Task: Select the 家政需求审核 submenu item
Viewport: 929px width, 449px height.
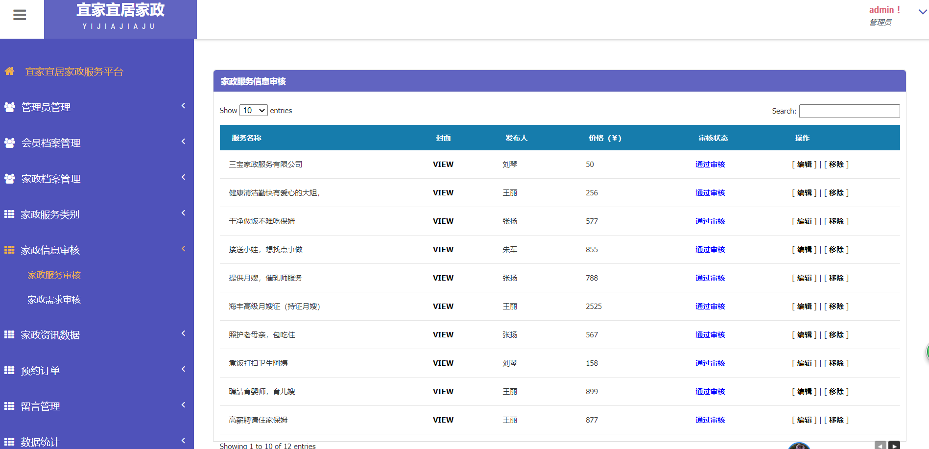Action: click(x=54, y=300)
